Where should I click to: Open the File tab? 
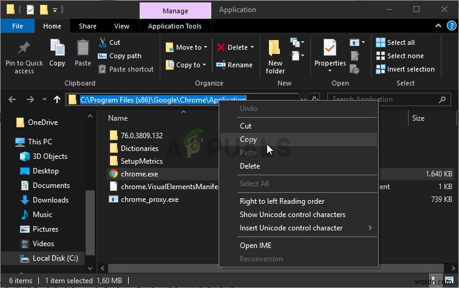pyautogui.click(x=18, y=26)
